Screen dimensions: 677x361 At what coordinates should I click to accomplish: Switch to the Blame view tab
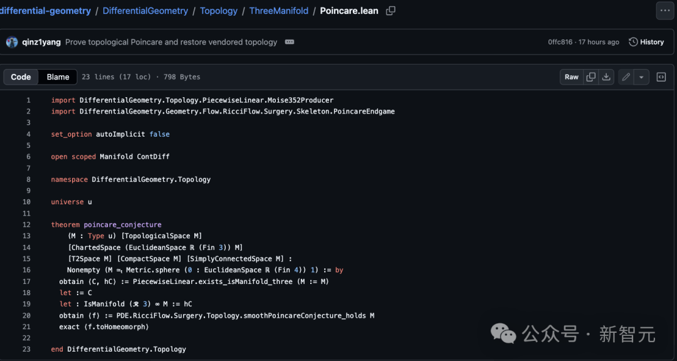tap(58, 77)
